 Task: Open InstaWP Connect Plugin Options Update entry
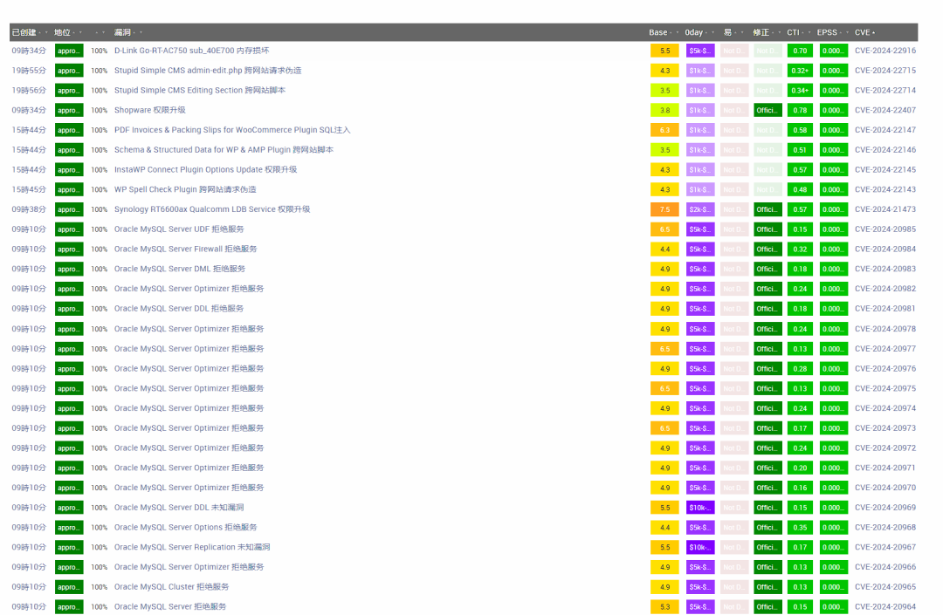tap(206, 169)
